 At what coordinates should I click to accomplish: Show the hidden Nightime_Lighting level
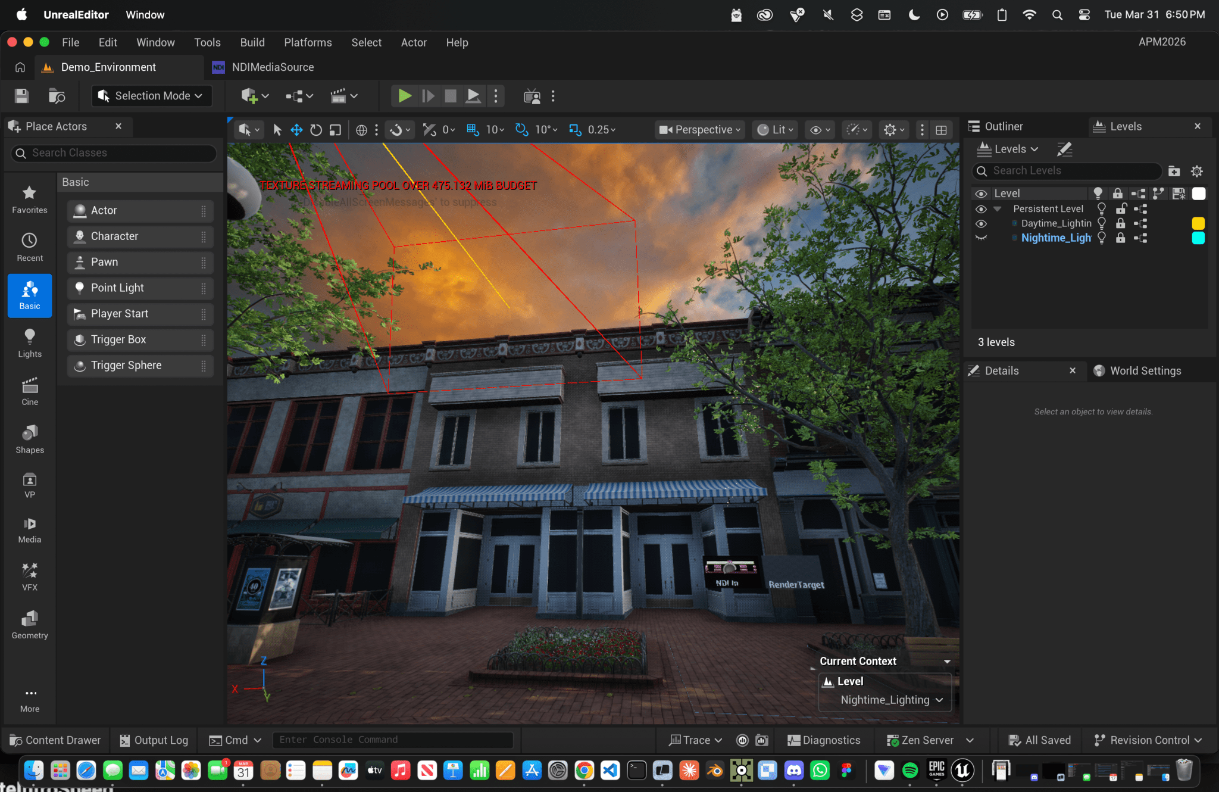click(981, 238)
